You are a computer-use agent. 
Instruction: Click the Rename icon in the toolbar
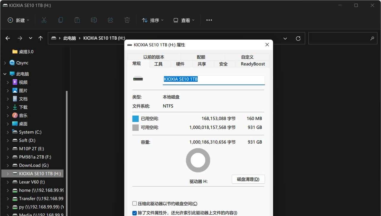(x=94, y=20)
